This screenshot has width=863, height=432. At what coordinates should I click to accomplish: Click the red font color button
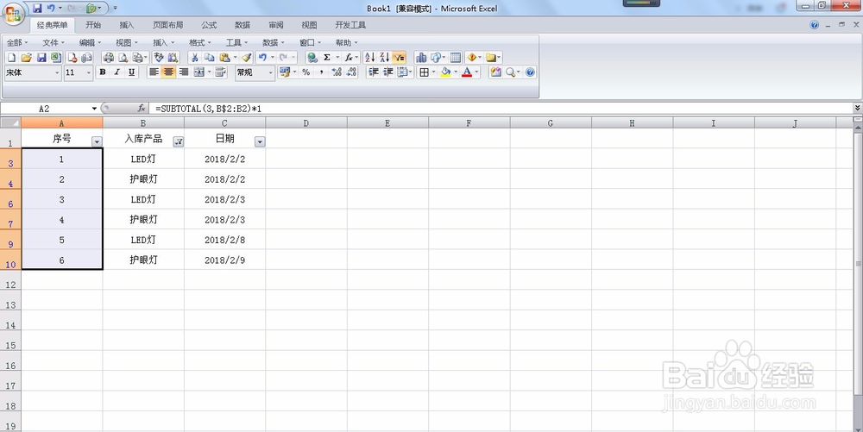467,72
